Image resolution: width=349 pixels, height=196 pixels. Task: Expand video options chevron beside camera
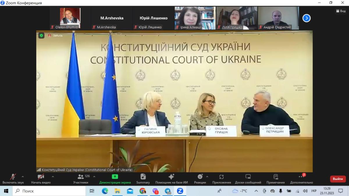click(53, 177)
